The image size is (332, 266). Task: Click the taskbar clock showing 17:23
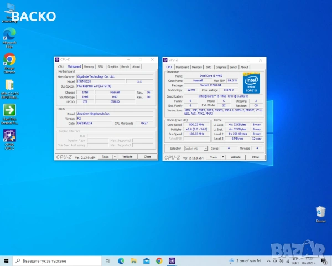pyautogui.click(x=309, y=261)
